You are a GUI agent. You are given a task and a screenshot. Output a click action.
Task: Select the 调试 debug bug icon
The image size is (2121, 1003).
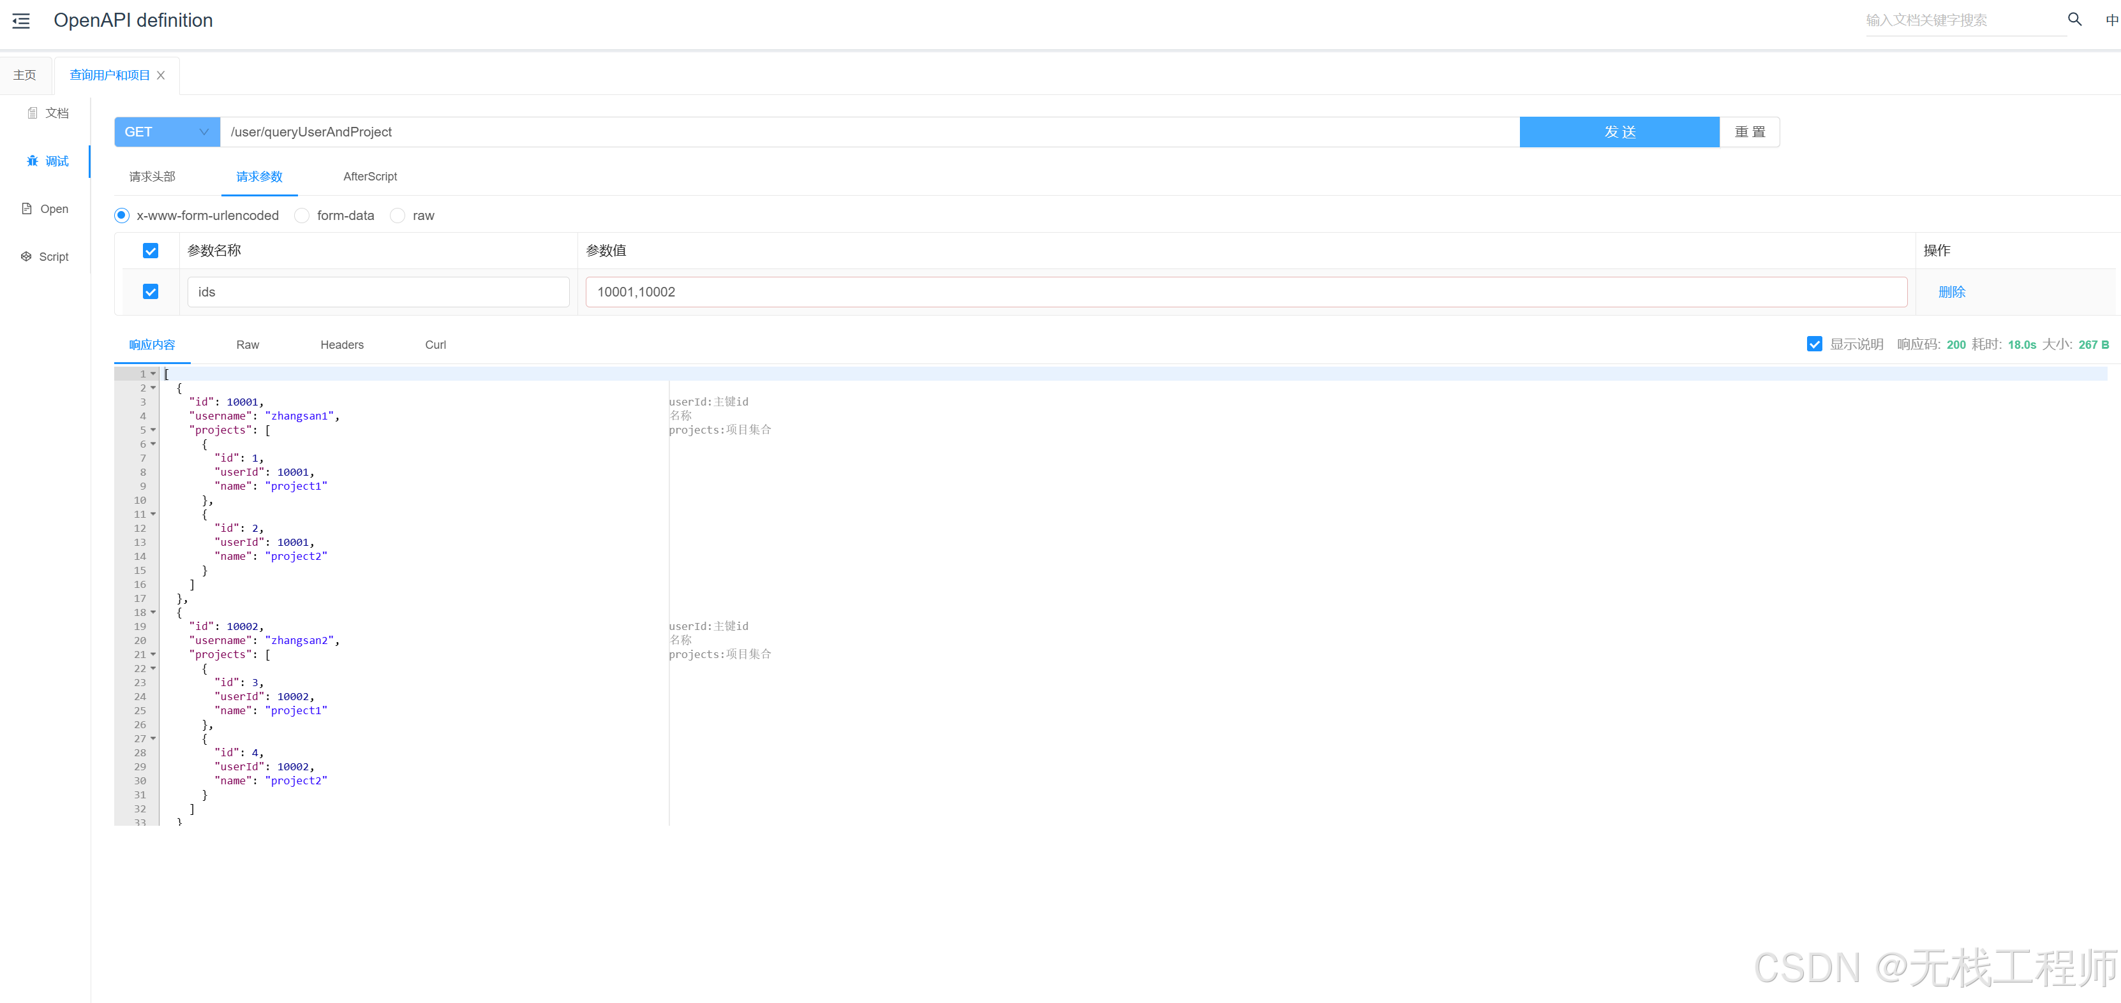coord(32,161)
